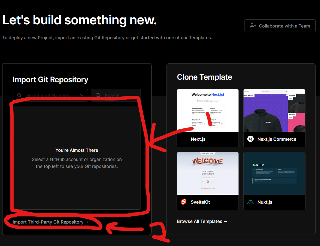Screen dimensions: 320x246
Task: Focus the repository Search input field
Action: pos(116,95)
